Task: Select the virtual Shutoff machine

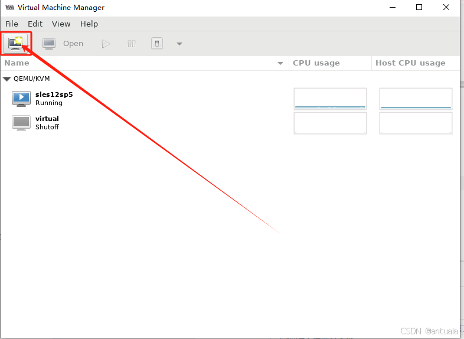Action: (x=230, y=123)
